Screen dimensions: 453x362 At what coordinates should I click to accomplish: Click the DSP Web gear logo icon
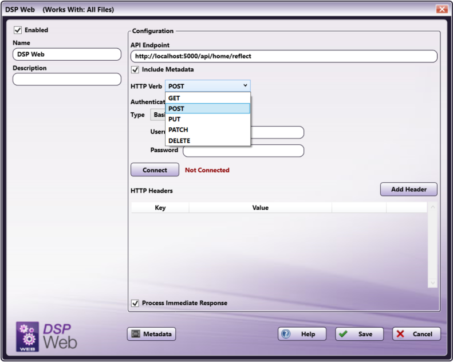[27, 336]
